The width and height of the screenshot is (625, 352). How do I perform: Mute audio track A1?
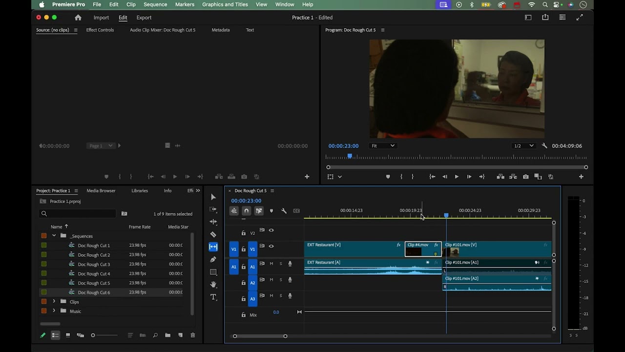tap(271, 264)
